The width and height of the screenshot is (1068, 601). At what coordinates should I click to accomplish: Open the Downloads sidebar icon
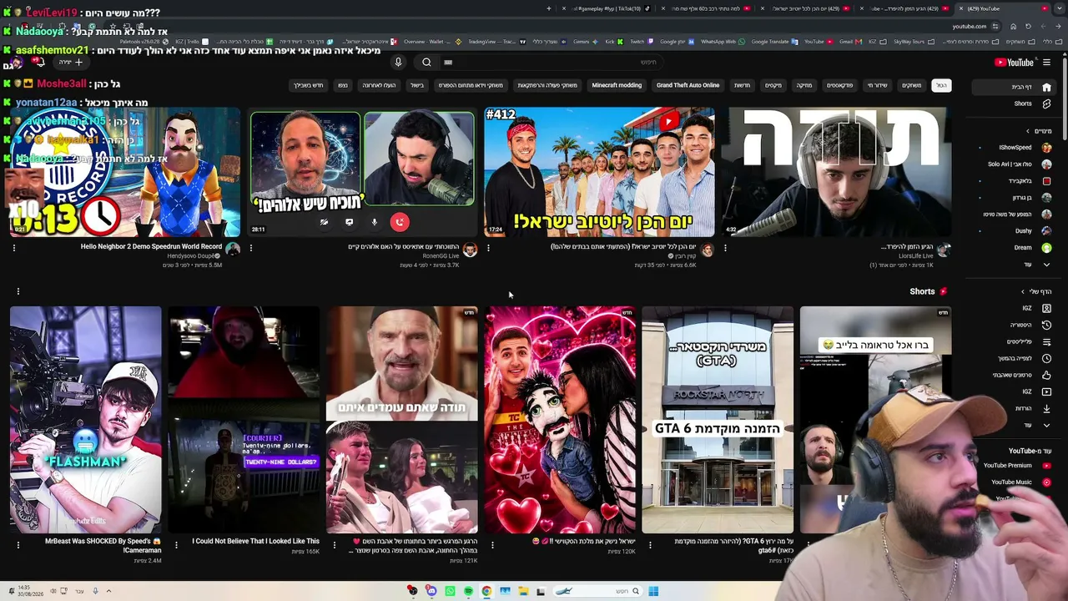(1046, 408)
